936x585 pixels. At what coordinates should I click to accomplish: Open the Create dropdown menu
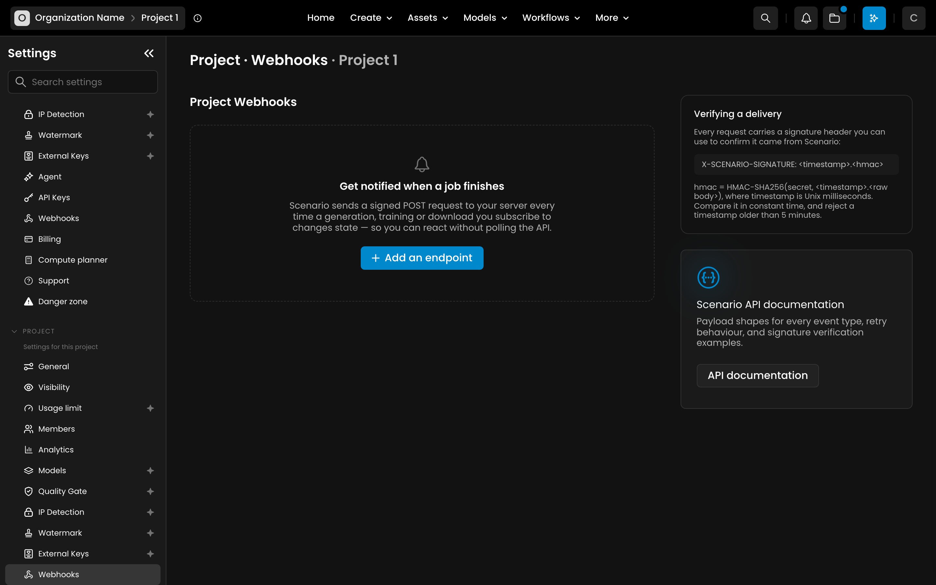coord(371,18)
